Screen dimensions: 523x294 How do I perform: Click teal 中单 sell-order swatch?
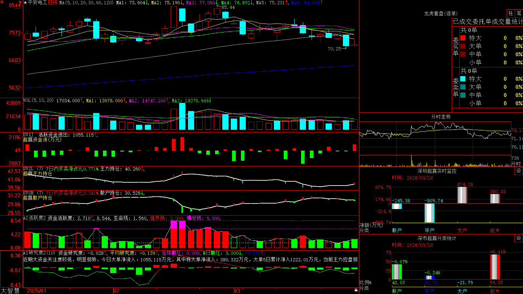[x=463, y=95]
